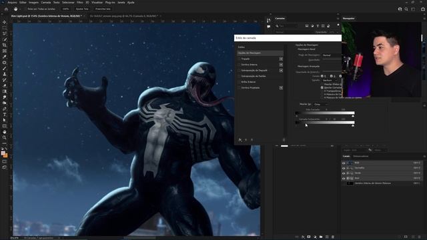Add another Sombra Interna with plus button
Viewport: 427px width, 240px height.
coord(281,65)
